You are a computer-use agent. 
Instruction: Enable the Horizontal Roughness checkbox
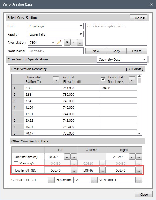[x=103, y=79]
